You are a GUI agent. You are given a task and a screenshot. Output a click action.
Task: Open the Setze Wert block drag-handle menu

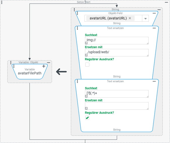2,2
